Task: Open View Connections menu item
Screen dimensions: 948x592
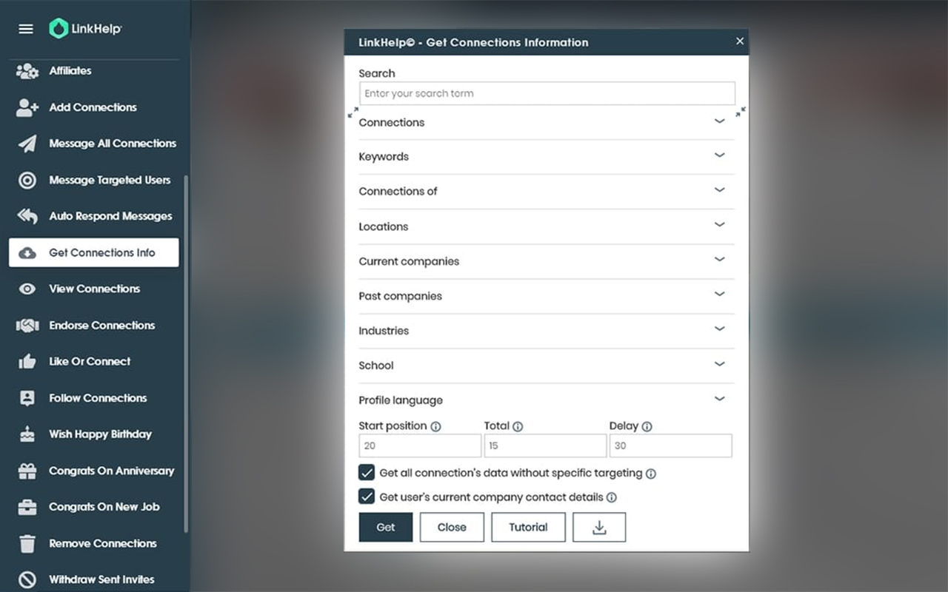Action: (x=94, y=289)
